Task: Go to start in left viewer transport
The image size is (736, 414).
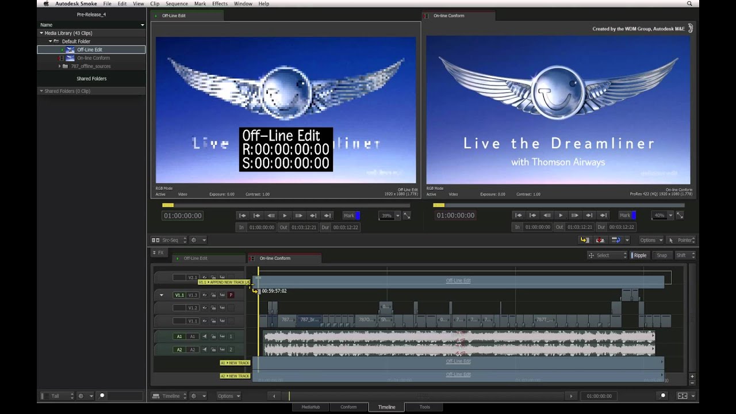Action: point(243,216)
